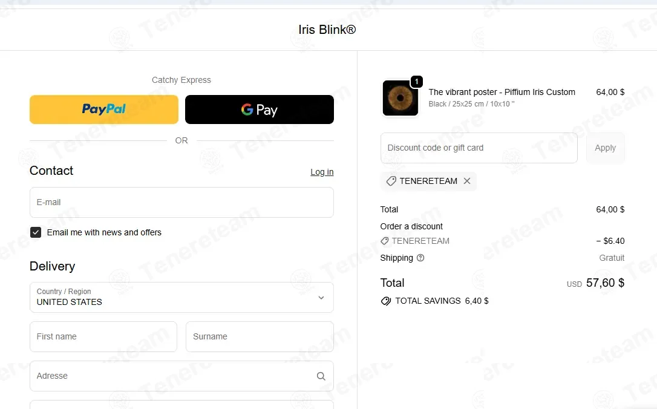This screenshot has height=409, width=657.
Task: Open the Country / Region dropdown
Action: point(181,298)
